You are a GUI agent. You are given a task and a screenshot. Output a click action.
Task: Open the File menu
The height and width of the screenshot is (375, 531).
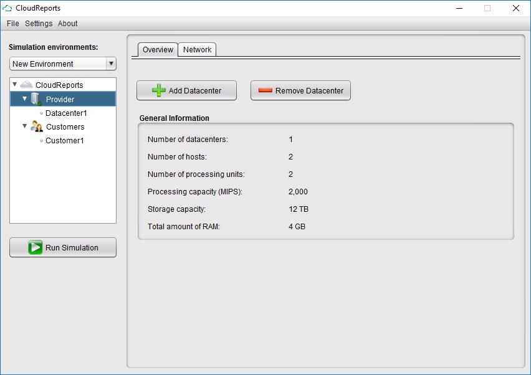pos(13,23)
